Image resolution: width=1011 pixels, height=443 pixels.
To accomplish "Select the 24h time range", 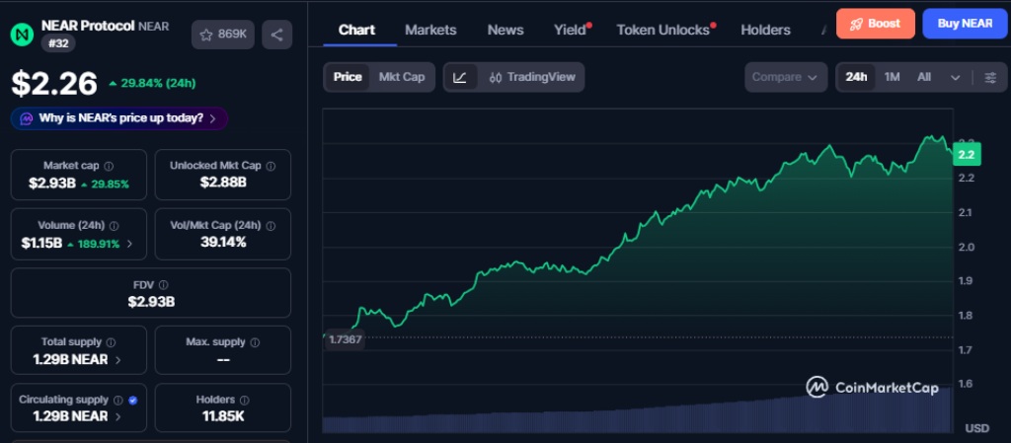I will pyautogui.click(x=856, y=77).
